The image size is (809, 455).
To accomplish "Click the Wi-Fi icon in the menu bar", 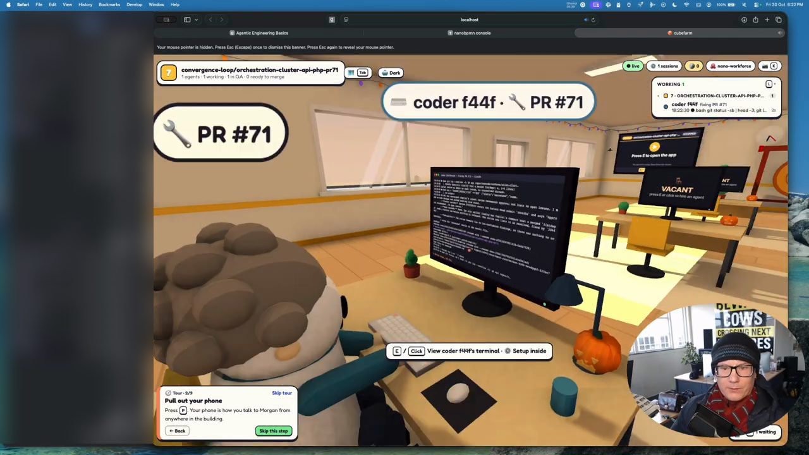I will click(x=686, y=4).
